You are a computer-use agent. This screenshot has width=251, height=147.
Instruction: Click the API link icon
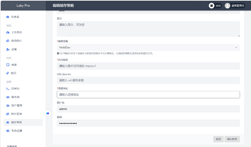[8, 73]
